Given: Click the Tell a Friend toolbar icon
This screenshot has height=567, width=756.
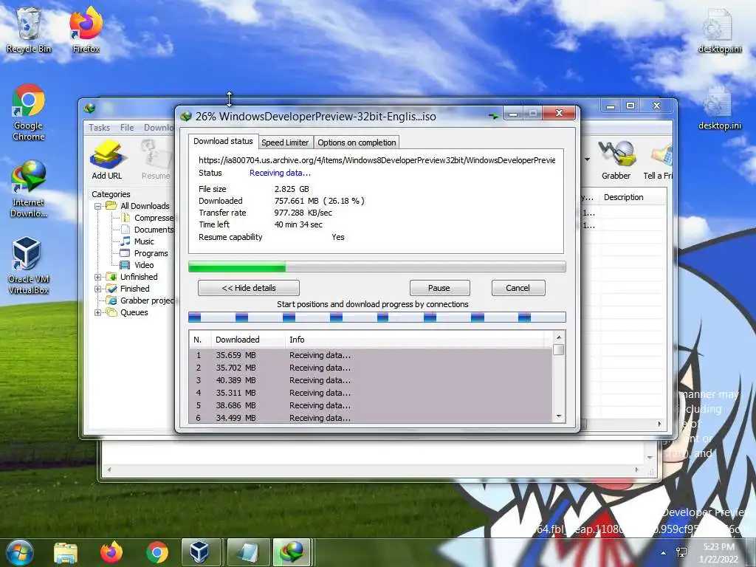Looking at the screenshot, I should (658, 160).
